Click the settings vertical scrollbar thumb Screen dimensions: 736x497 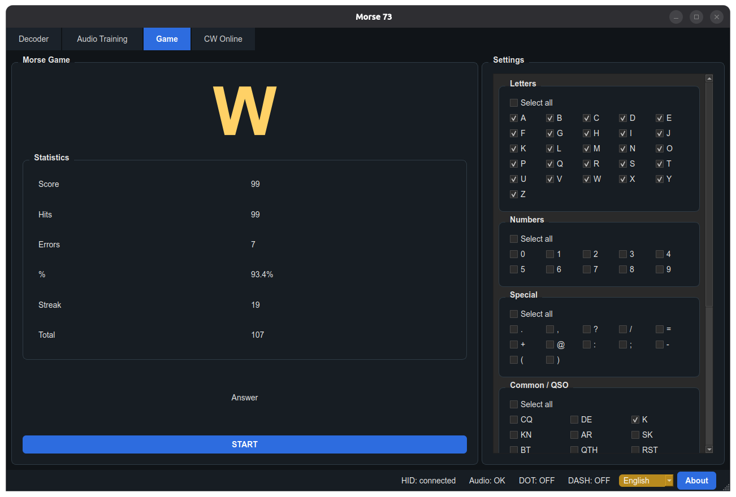coord(709,194)
